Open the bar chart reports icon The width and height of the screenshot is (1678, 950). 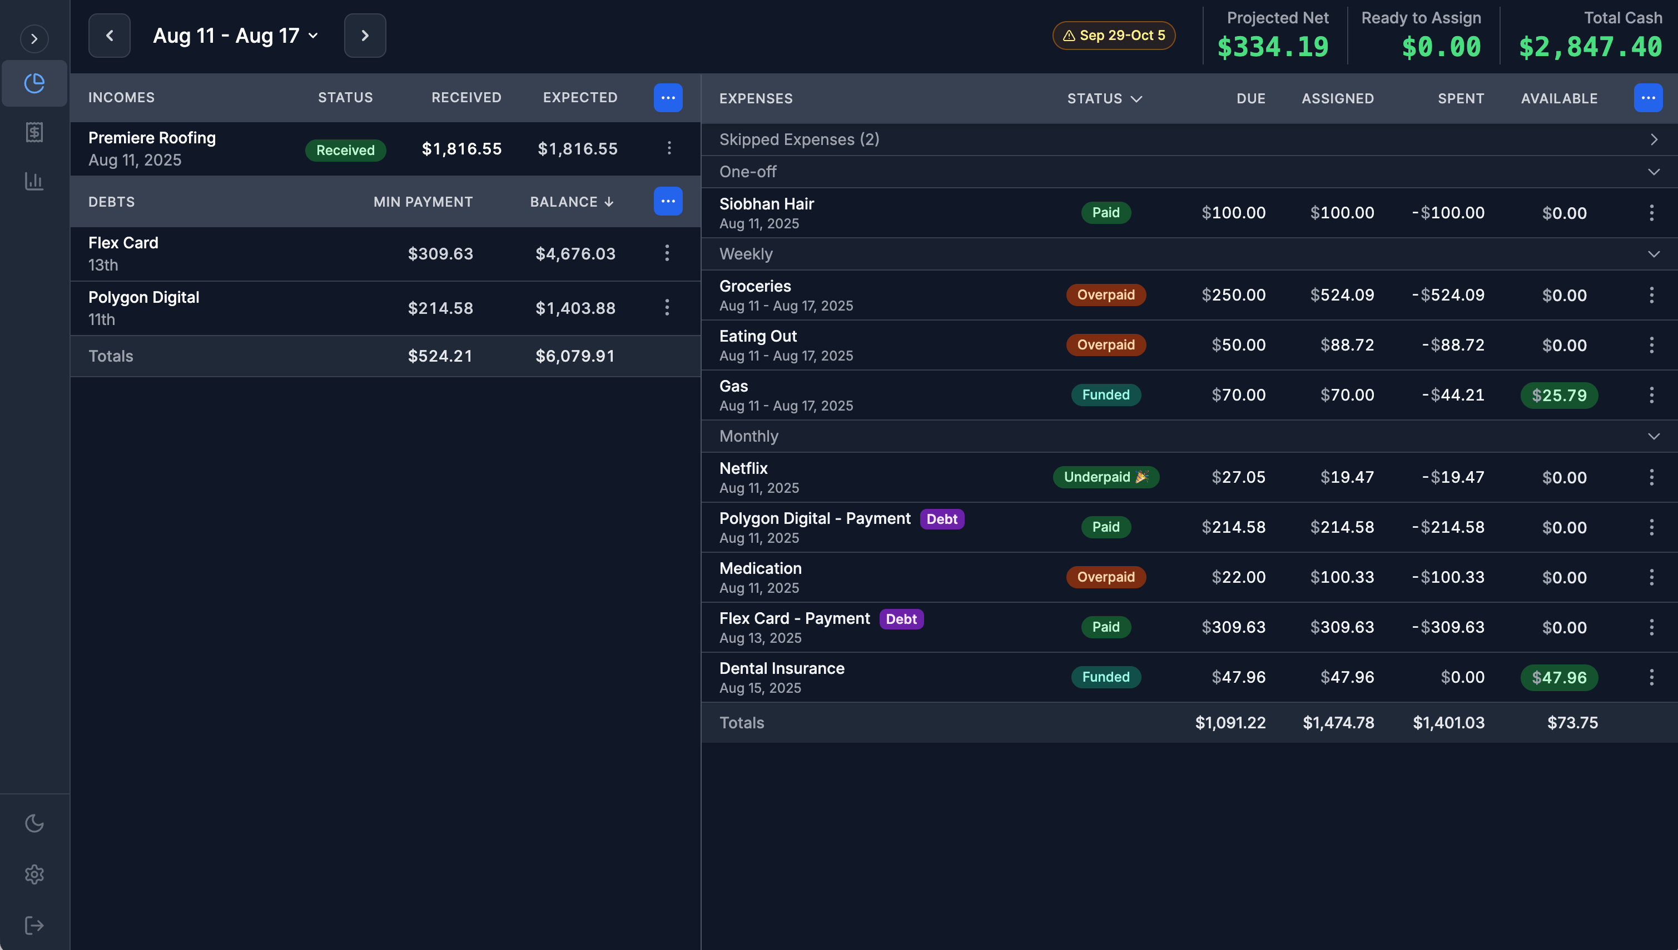coord(34,181)
